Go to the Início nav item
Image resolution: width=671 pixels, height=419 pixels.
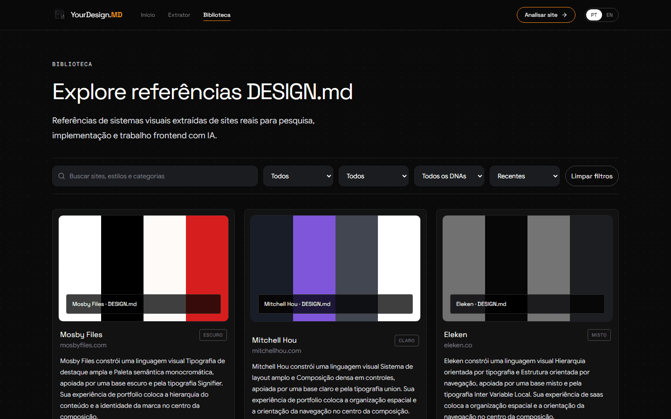[x=148, y=15]
